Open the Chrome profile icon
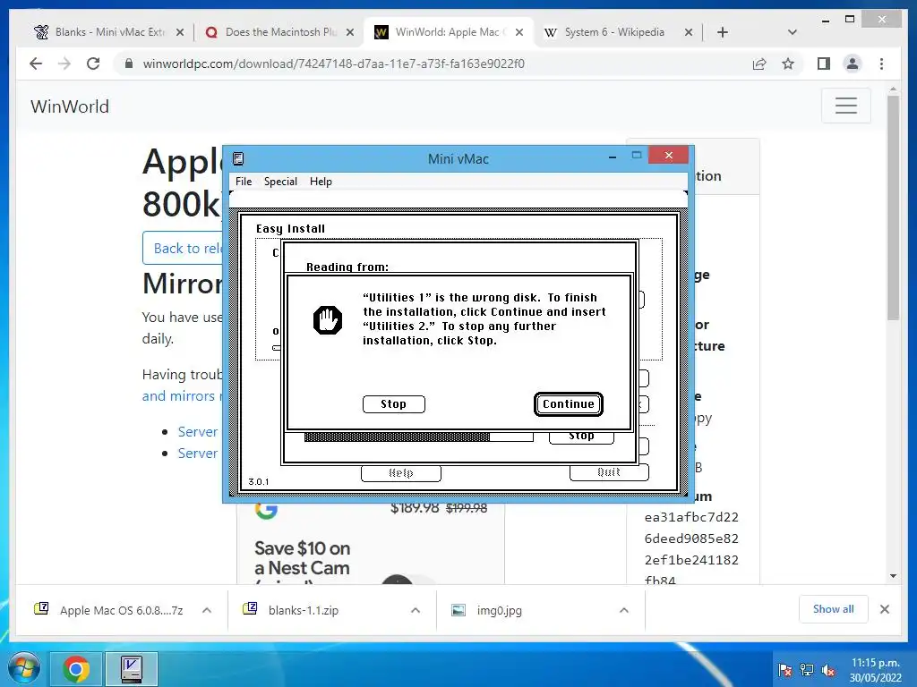917x687 pixels. pyautogui.click(x=853, y=64)
